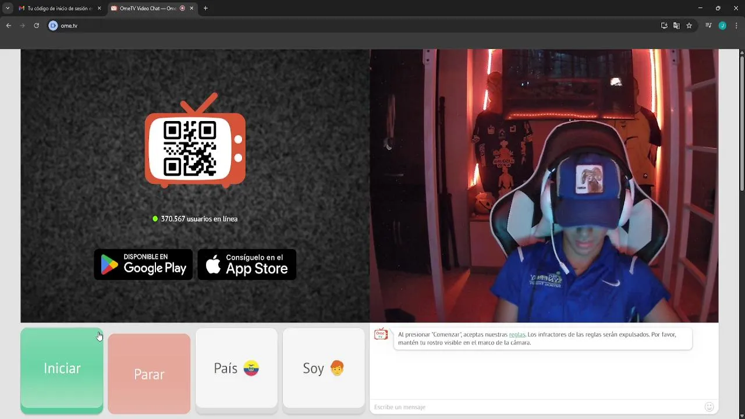Viewport: 745px width, 419px height.
Task: Bookmark this page with the star icon
Action: pyautogui.click(x=689, y=26)
